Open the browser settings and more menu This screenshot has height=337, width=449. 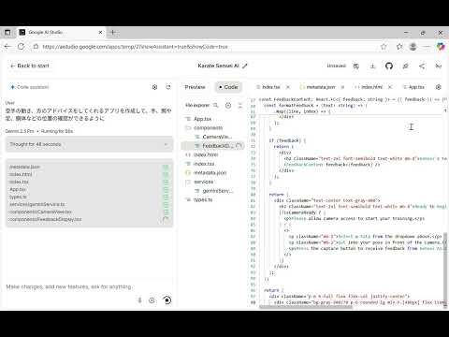[x=427, y=47]
